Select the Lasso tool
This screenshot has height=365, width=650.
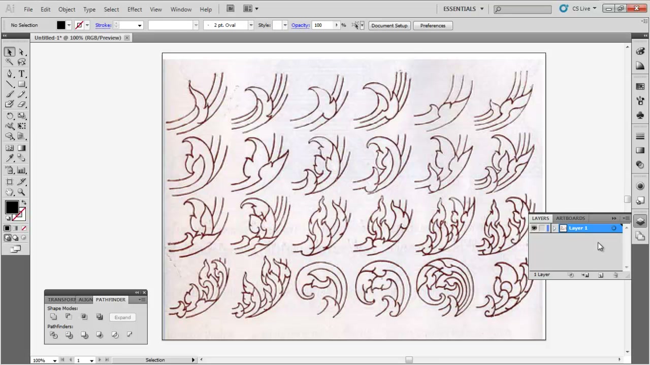[22, 62]
